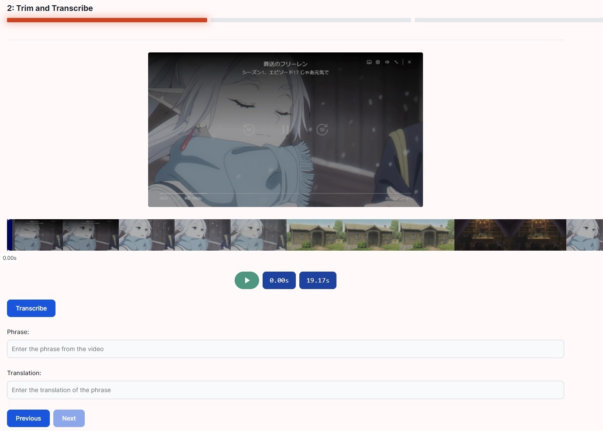Click the video preview frame
The width and height of the screenshot is (603, 431).
[285, 130]
